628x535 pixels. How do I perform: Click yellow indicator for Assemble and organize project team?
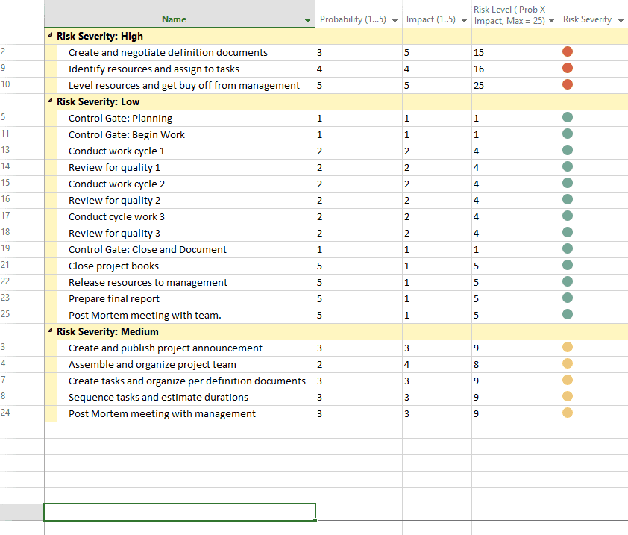pos(568,363)
